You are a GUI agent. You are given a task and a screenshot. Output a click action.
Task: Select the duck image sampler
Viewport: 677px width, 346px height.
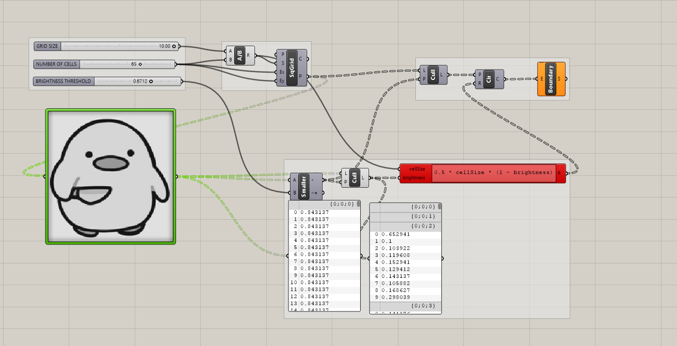[110, 176]
